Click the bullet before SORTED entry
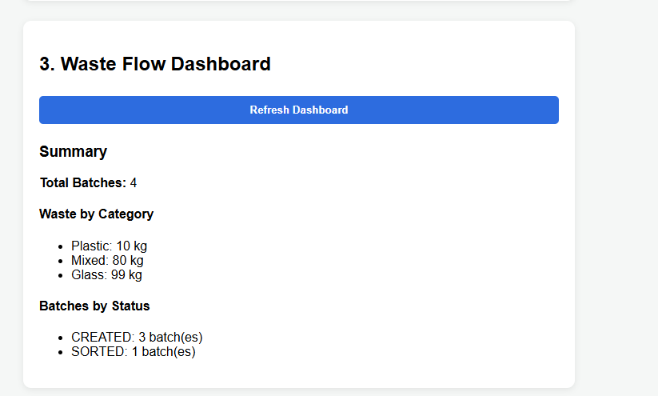This screenshot has height=396, width=658. coord(61,352)
